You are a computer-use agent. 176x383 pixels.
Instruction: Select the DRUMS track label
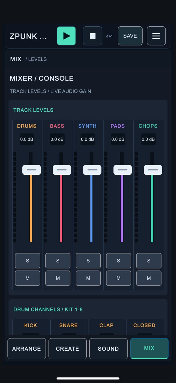click(27, 126)
